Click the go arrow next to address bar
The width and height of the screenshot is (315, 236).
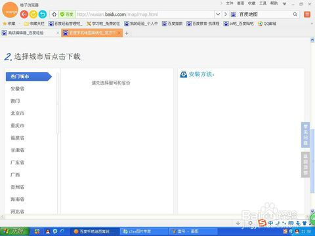point(226,14)
